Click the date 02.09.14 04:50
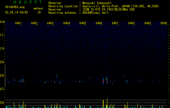 [x=16, y=12]
